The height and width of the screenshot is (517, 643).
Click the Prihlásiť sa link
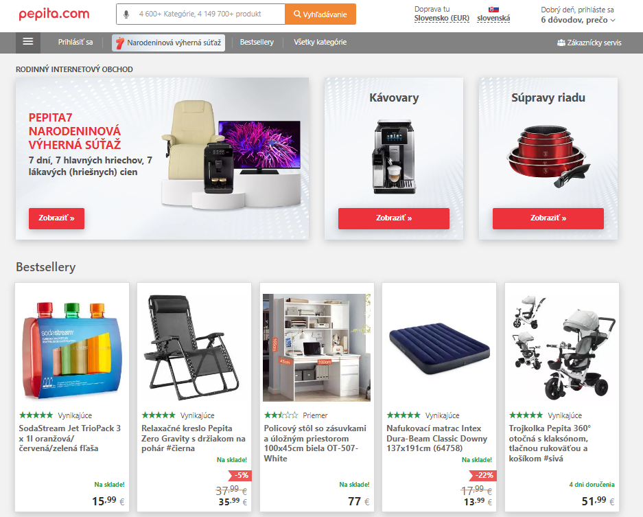(75, 43)
